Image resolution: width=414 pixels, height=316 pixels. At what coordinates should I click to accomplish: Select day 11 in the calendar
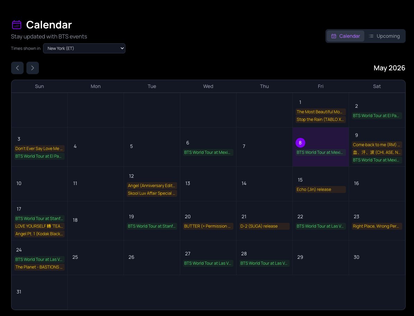(75, 184)
